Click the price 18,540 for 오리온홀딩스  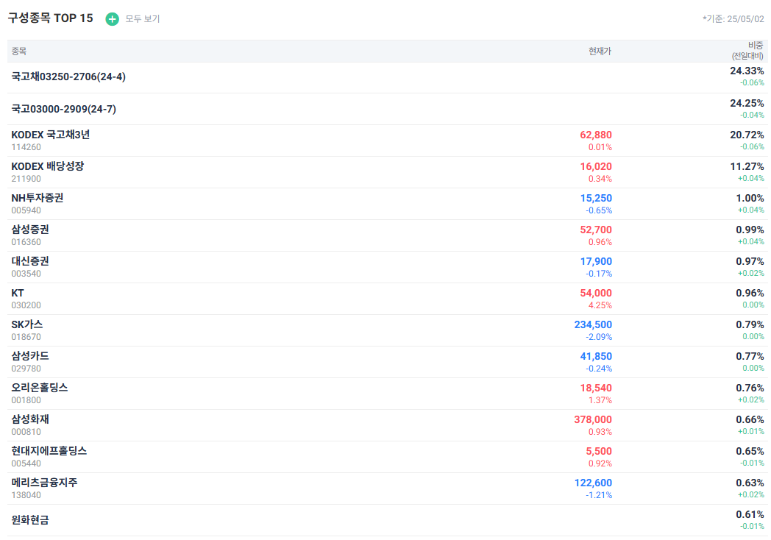coord(596,388)
